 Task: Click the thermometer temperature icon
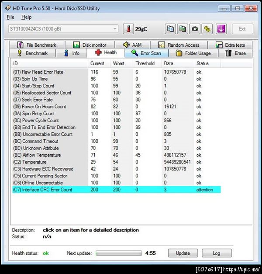click(128, 29)
